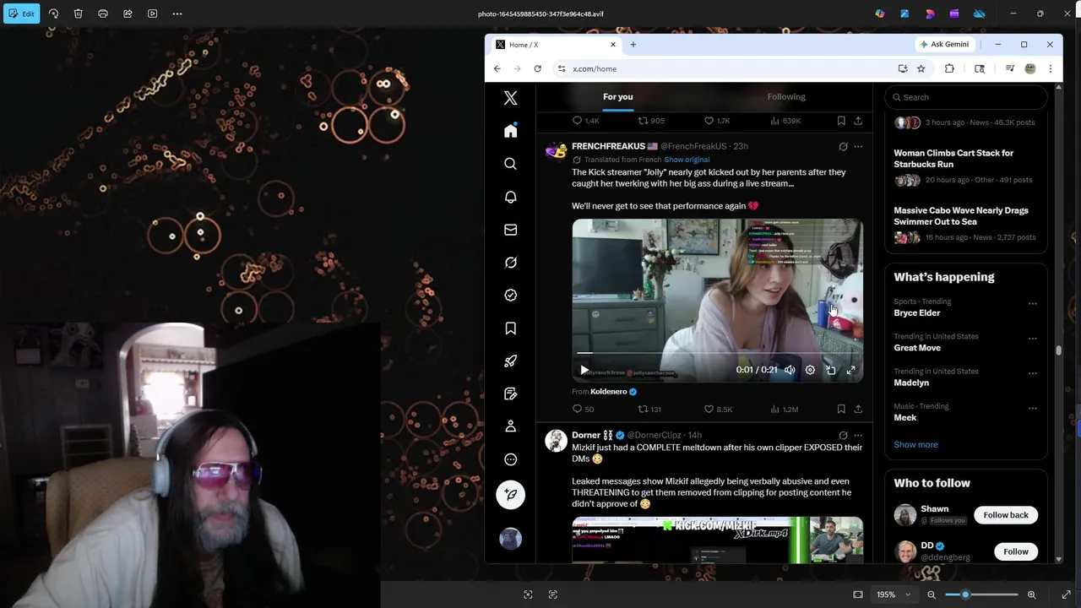The height and width of the screenshot is (608, 1081).
Task: Delete the photo with trash icon
Action: coord(78,14)
